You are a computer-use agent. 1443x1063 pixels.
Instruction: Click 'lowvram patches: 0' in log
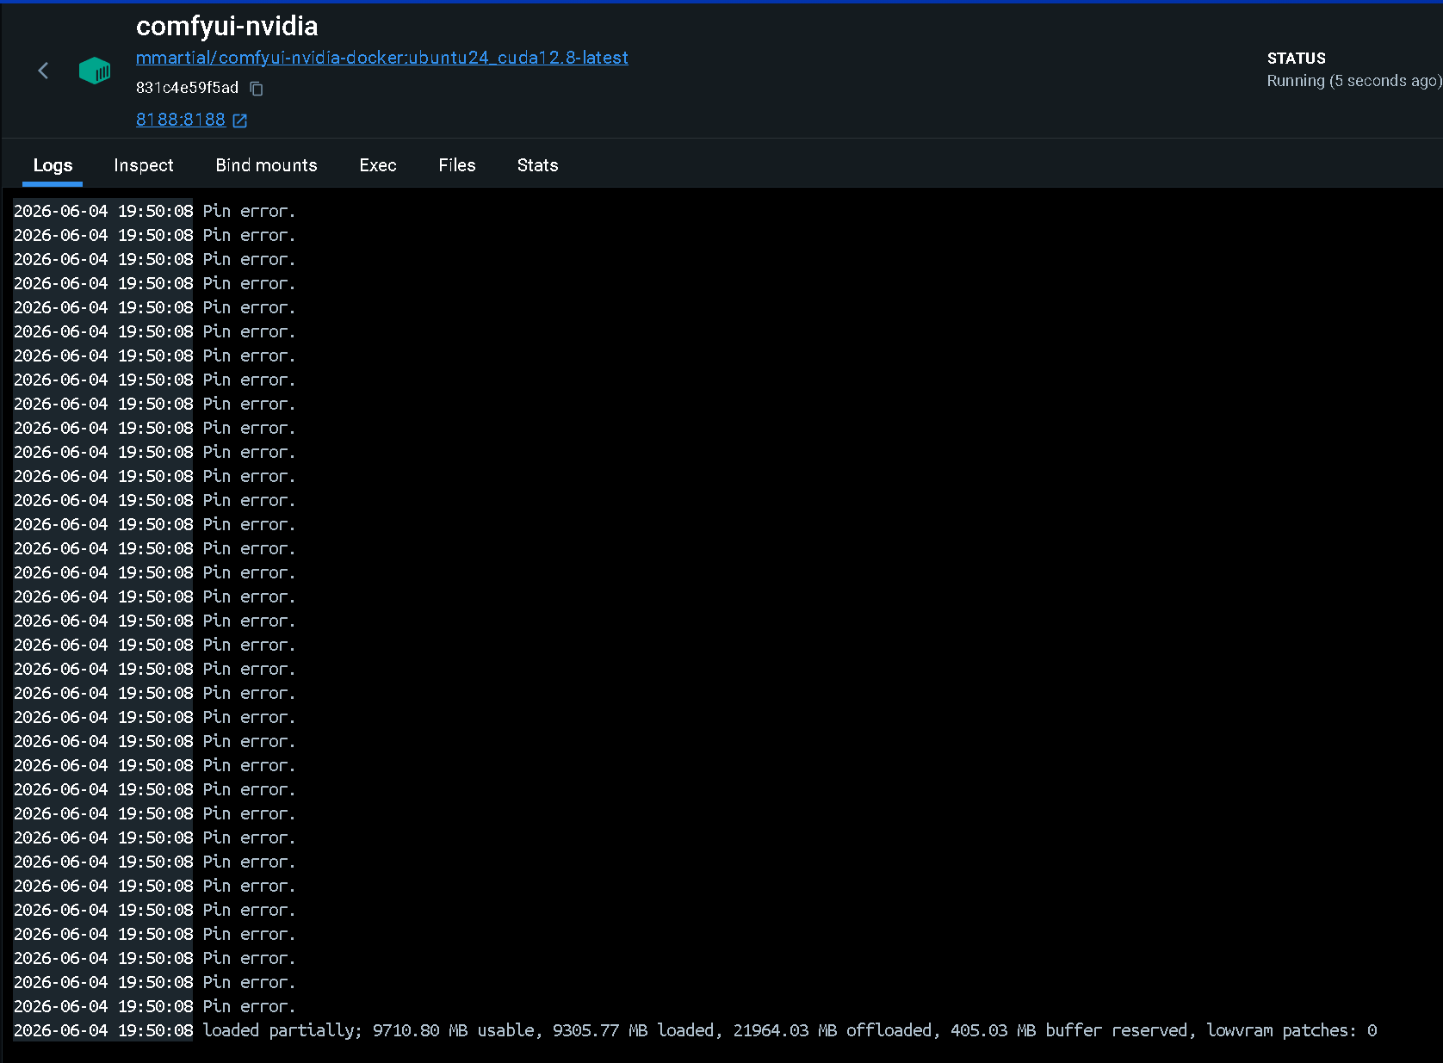point(1291,1030)
